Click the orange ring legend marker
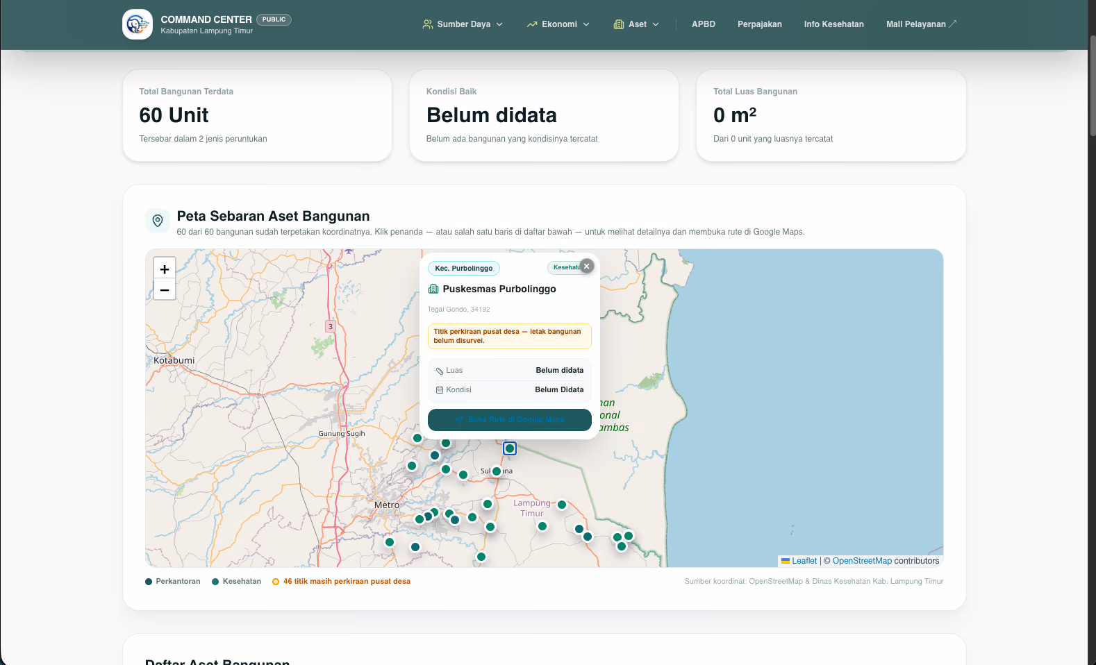This screenshot has width=1096, height=665. pyautogui.click(x=276, y=582)
